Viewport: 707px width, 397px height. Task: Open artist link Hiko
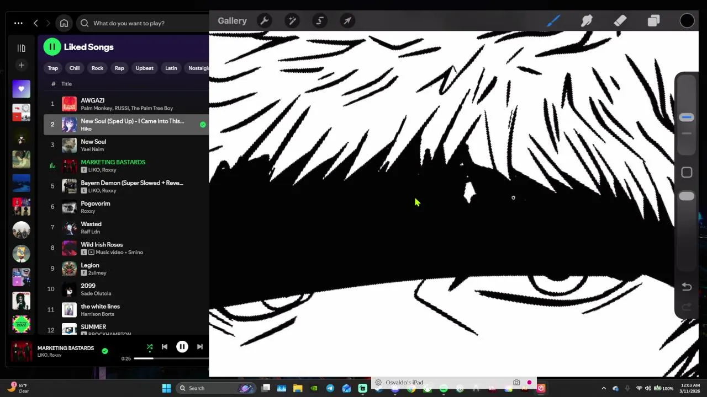click(x=86, y=129)
